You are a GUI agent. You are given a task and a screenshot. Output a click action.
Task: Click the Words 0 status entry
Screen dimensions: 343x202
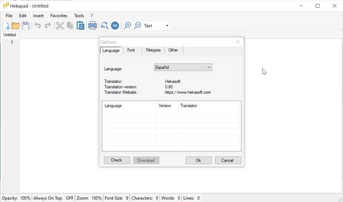(x=171, y=198)
